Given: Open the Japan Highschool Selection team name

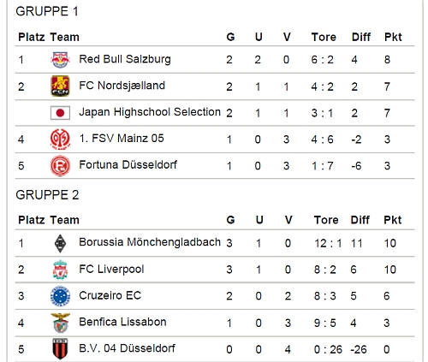Looking at the screenshot, I should 150,112.
